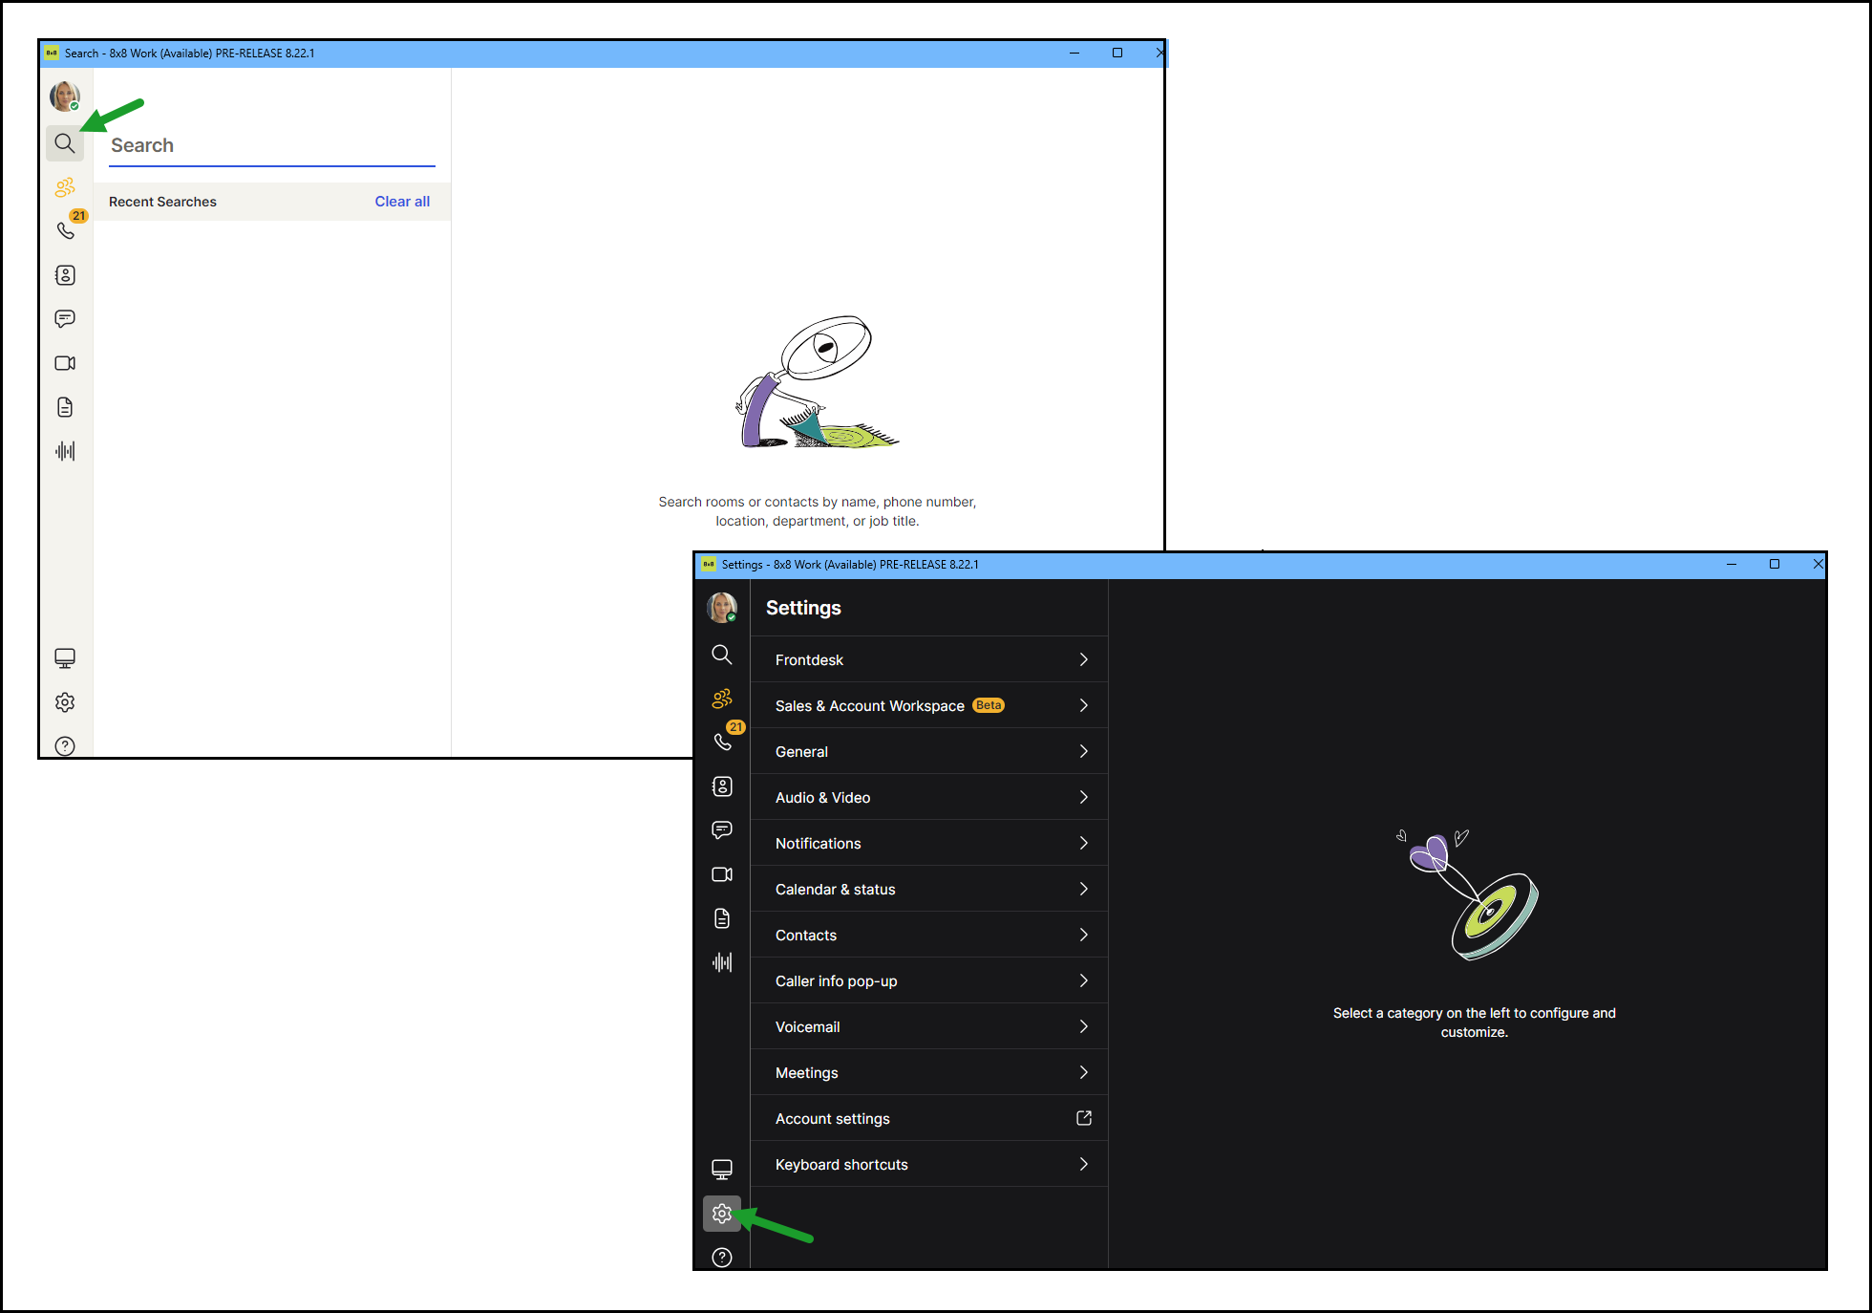
Task: Open Search icon in Search window sidebar
Action: tap(65, 143)
